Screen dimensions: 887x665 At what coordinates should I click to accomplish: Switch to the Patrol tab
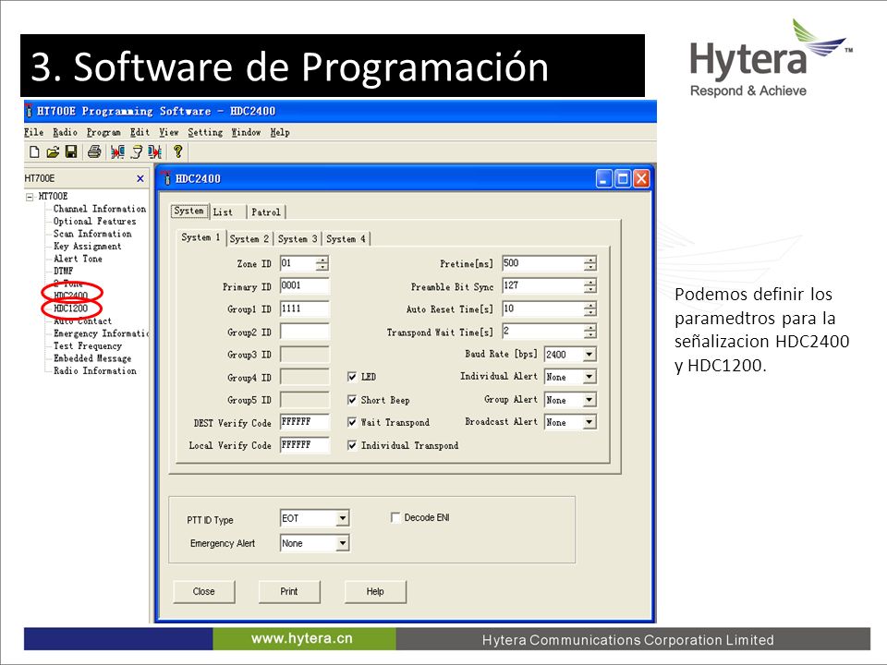(x=266, y=212)
